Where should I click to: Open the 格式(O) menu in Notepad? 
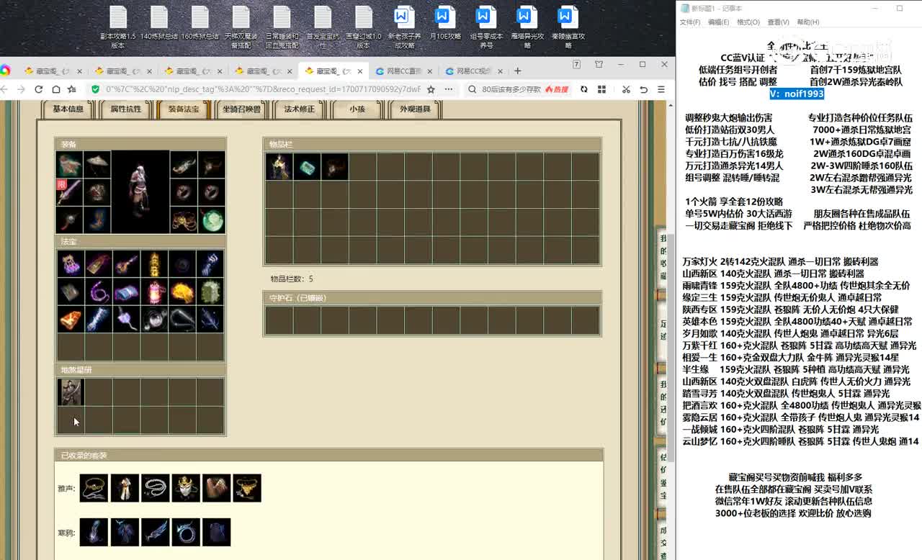click(748, 22)
